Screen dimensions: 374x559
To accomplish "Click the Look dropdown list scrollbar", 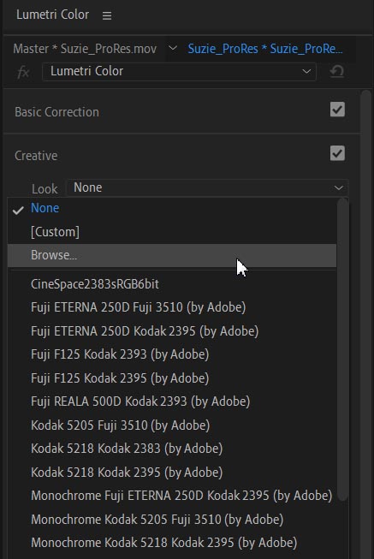I will coord(342,349).
